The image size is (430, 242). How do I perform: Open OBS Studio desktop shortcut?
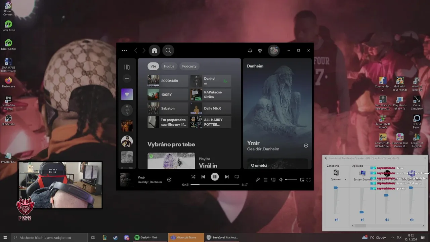click(8, 120)
